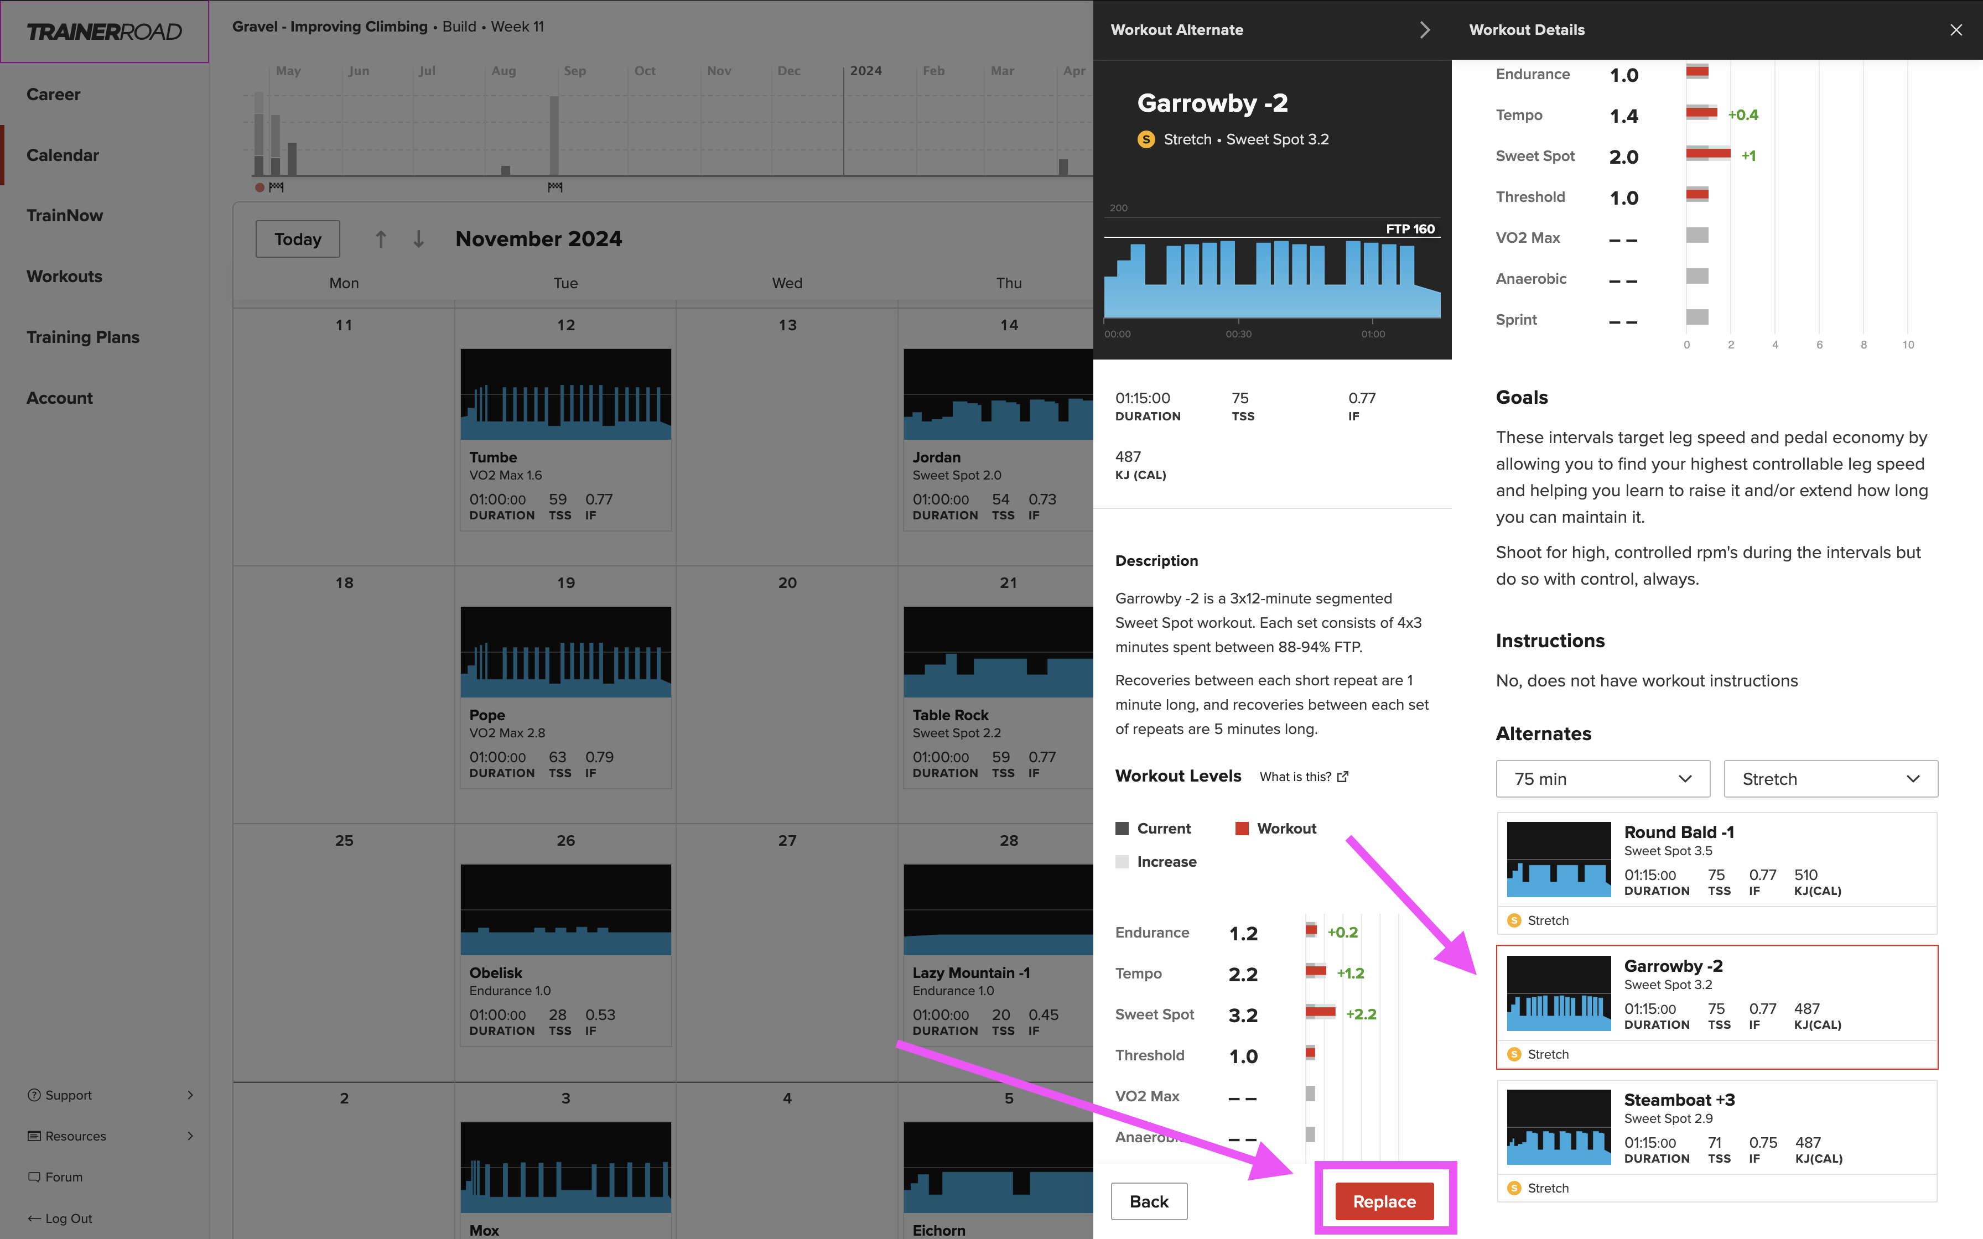This screenshot has height=1239, width=1983.
Task: Click the 2024 year marker on season timeline
Action: (865, 70)
